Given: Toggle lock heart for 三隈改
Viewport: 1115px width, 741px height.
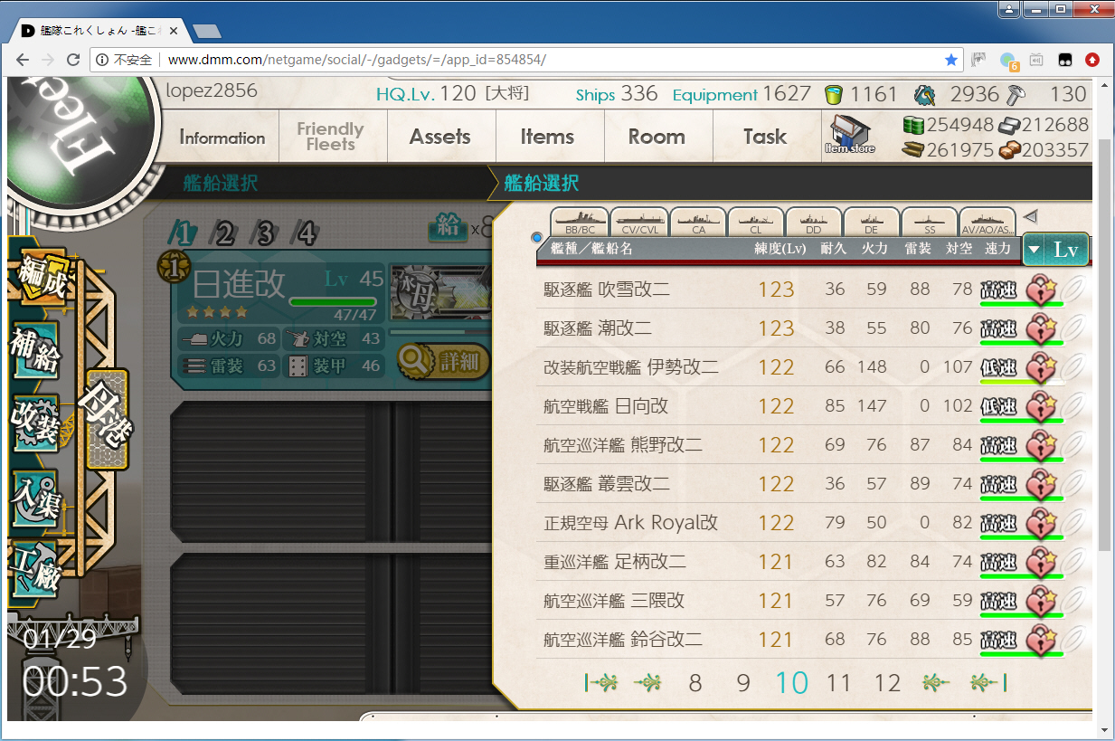Looking at the screenshot, I should click(1043, 602).
